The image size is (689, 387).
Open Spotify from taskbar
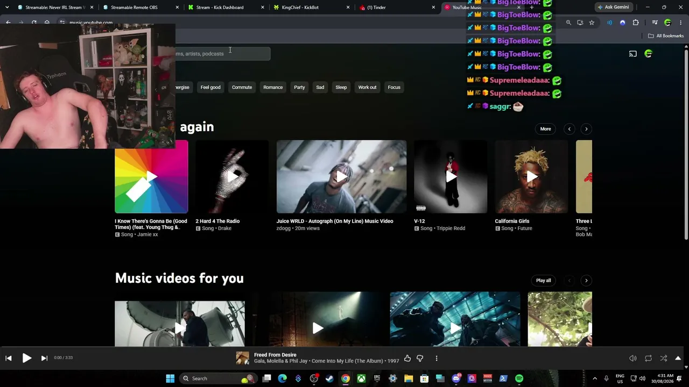point(519,378)
